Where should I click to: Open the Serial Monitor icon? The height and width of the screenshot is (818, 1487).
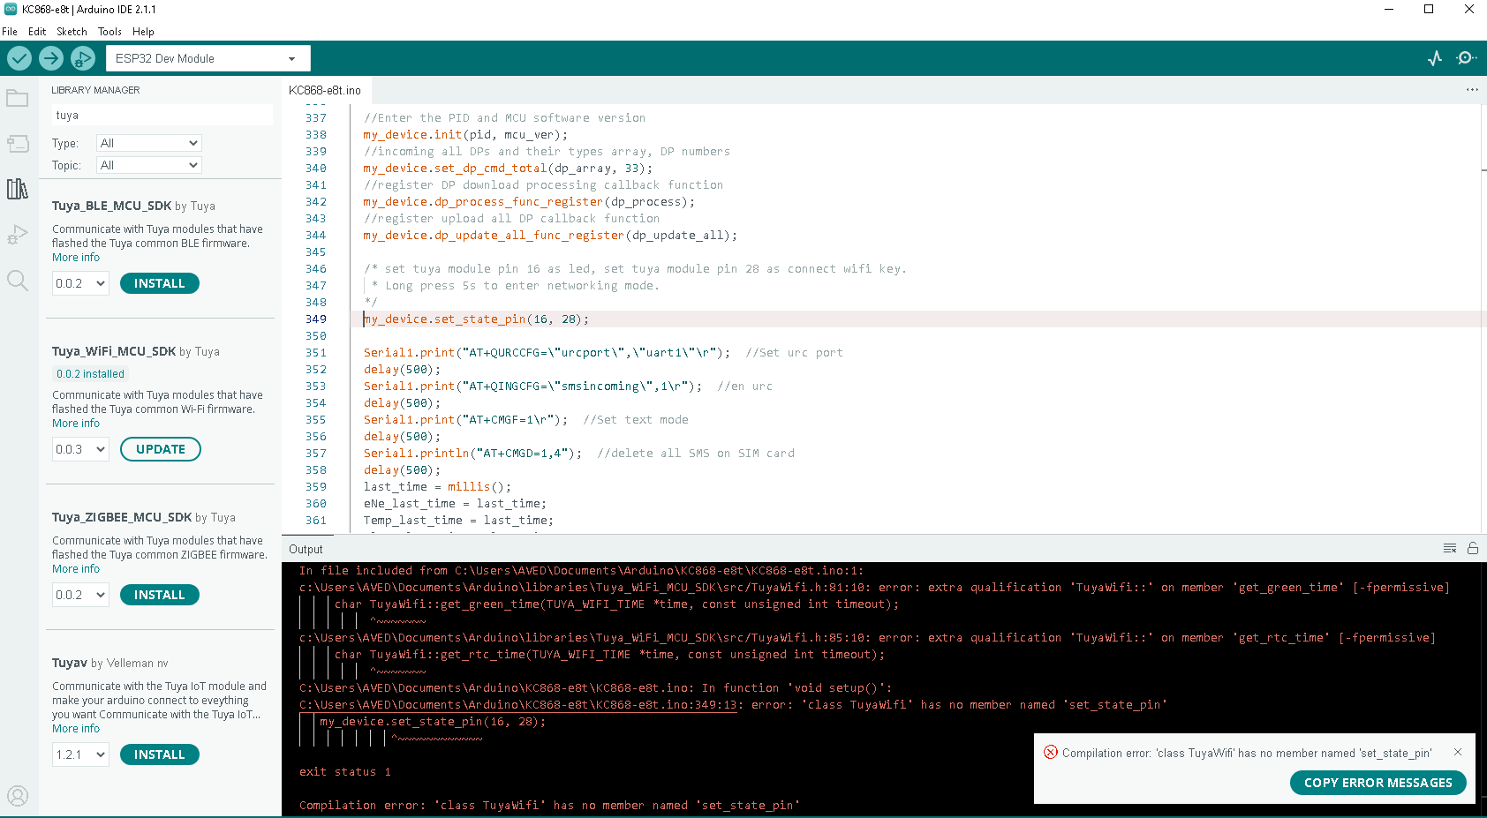[1466, 58]
